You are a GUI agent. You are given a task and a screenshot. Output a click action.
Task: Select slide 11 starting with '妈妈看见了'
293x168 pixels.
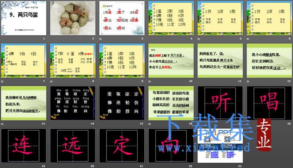point(220,60)
